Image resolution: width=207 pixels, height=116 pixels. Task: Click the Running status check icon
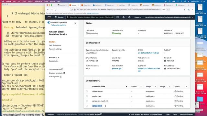coord(113,34)
